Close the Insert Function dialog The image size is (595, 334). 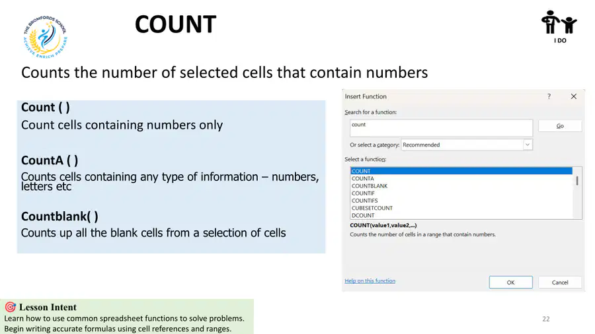[573, 96]
